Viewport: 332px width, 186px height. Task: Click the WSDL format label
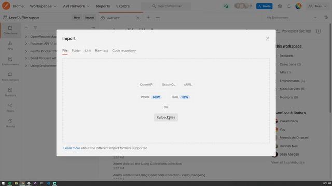145,97
